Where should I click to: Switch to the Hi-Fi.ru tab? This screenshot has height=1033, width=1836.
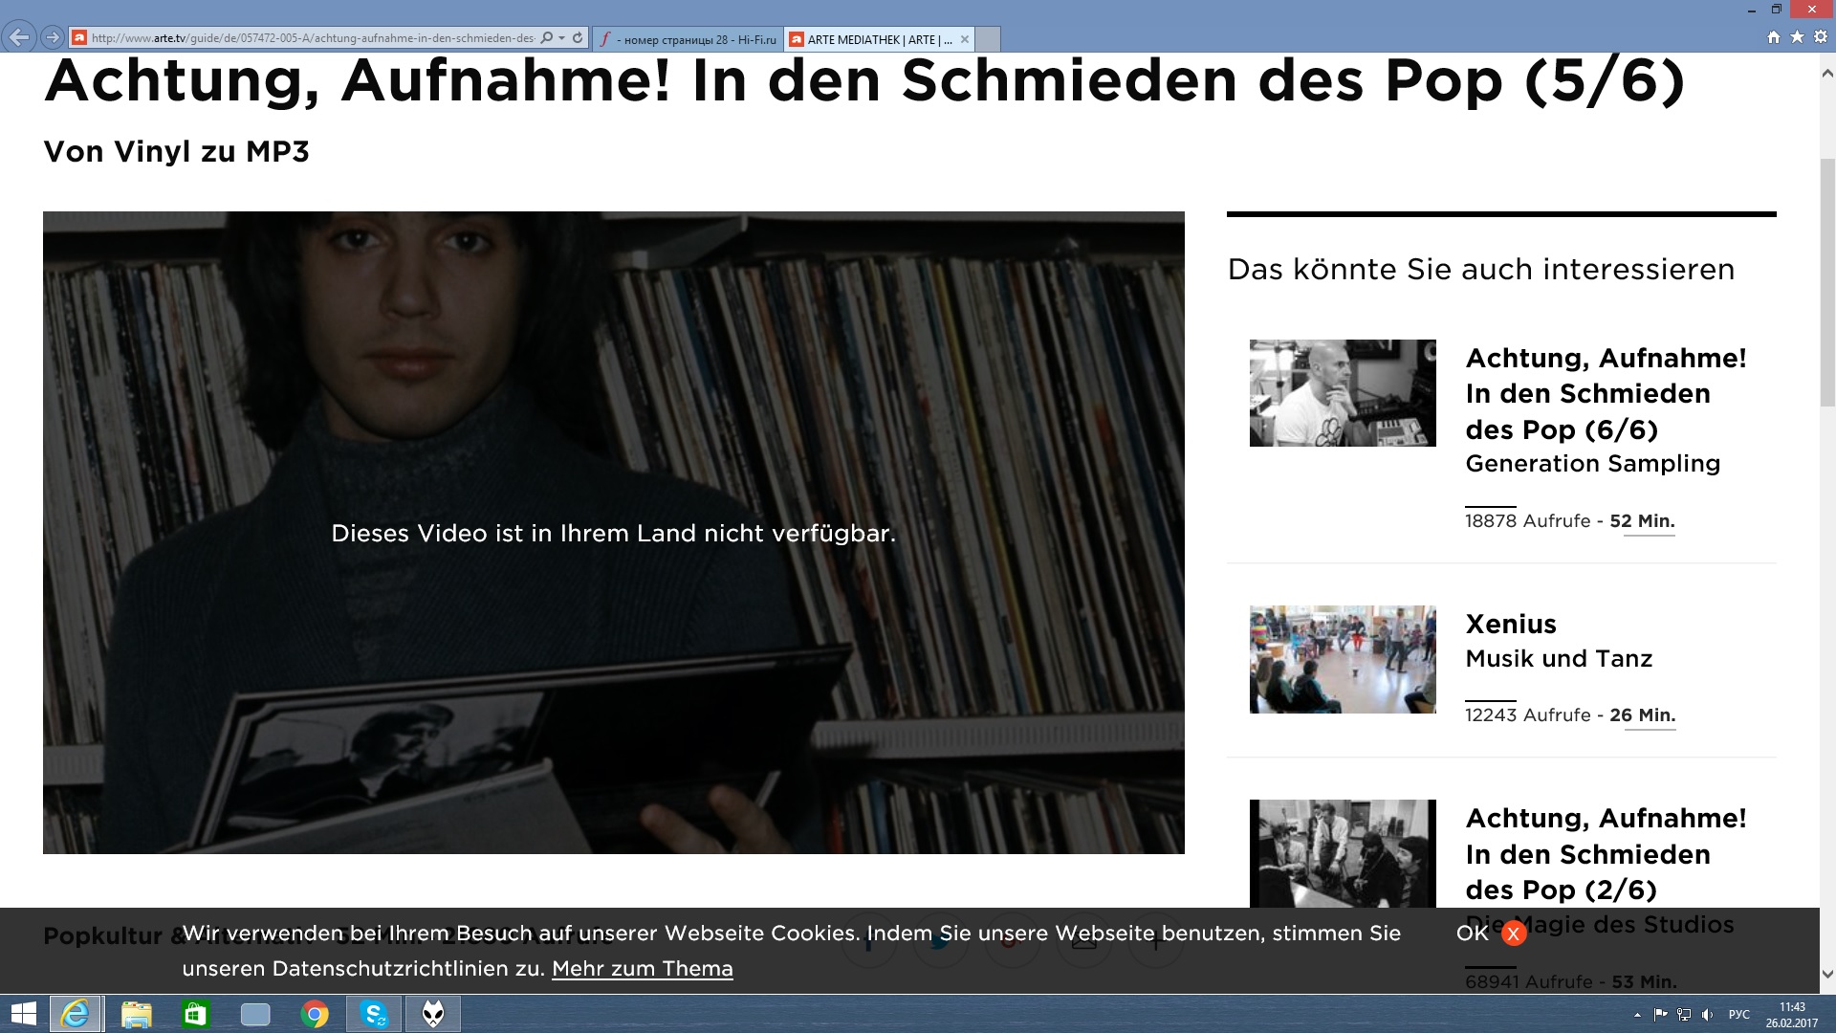688,39
